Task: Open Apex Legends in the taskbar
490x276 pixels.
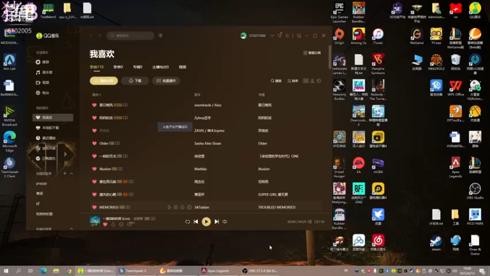Action: [216, 271]
